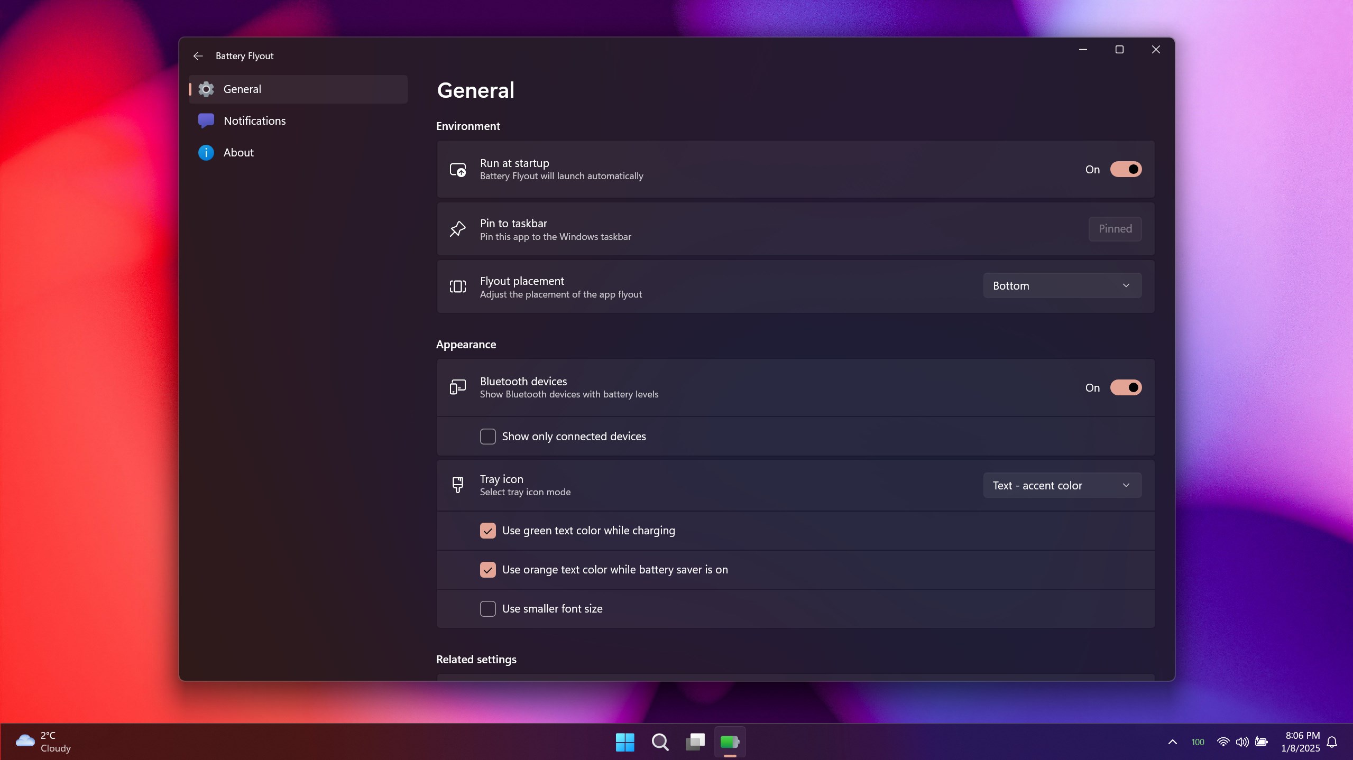This screenshot has height=760, width=1353.
Task: Click the back arrow in title bar
Action: (x=198, y=56)
